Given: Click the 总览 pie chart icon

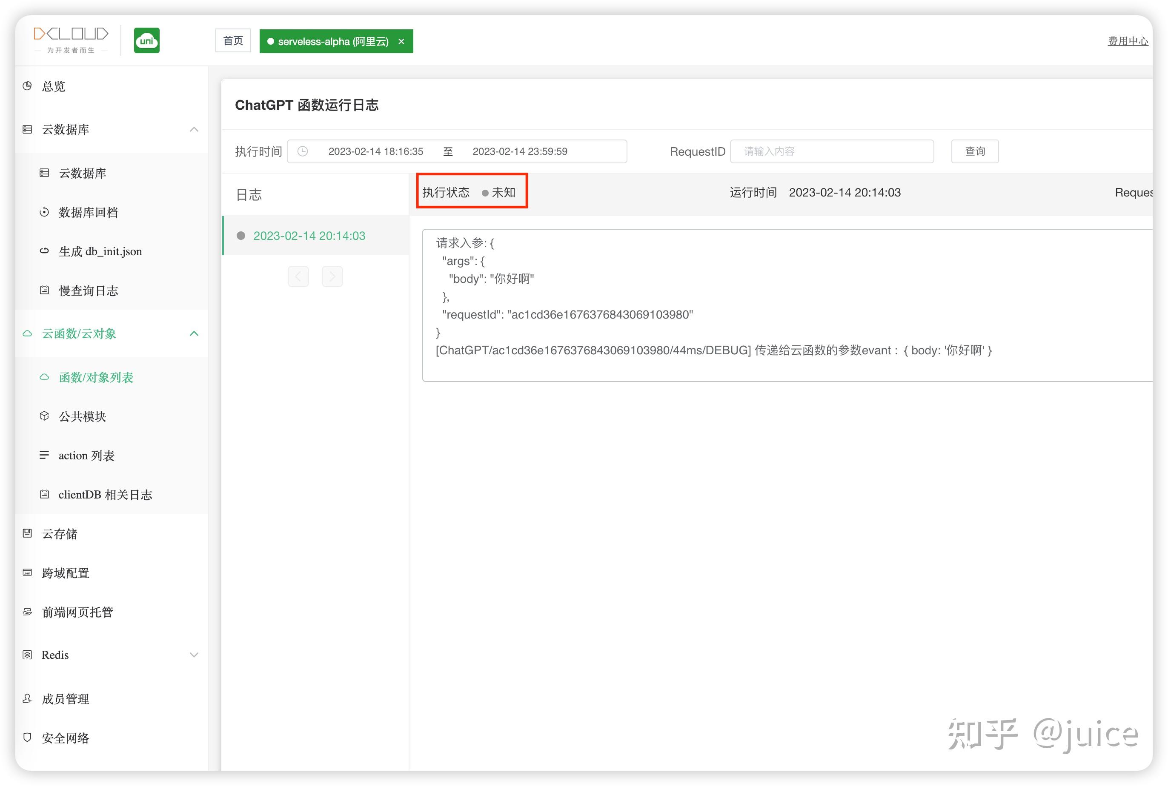Looking at the screenshot, I should [28, 86].
